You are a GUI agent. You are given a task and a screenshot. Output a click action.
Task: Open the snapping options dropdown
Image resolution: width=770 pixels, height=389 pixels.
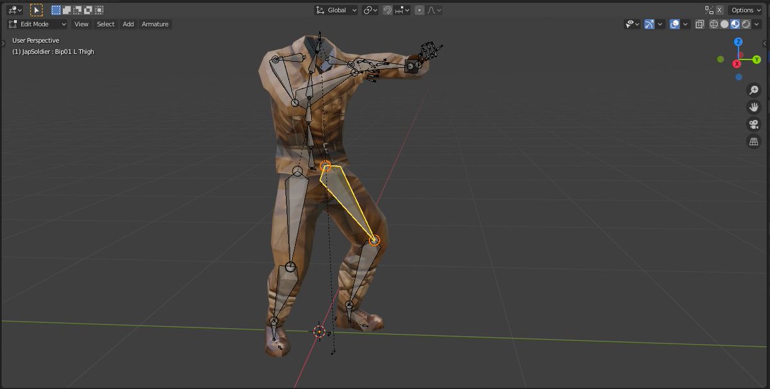tap(402, 10)
